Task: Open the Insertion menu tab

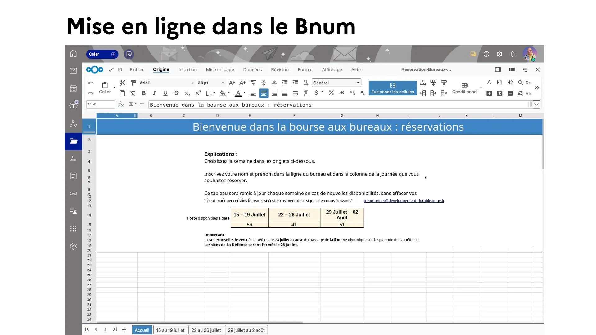Action: [x=187, y=70]
